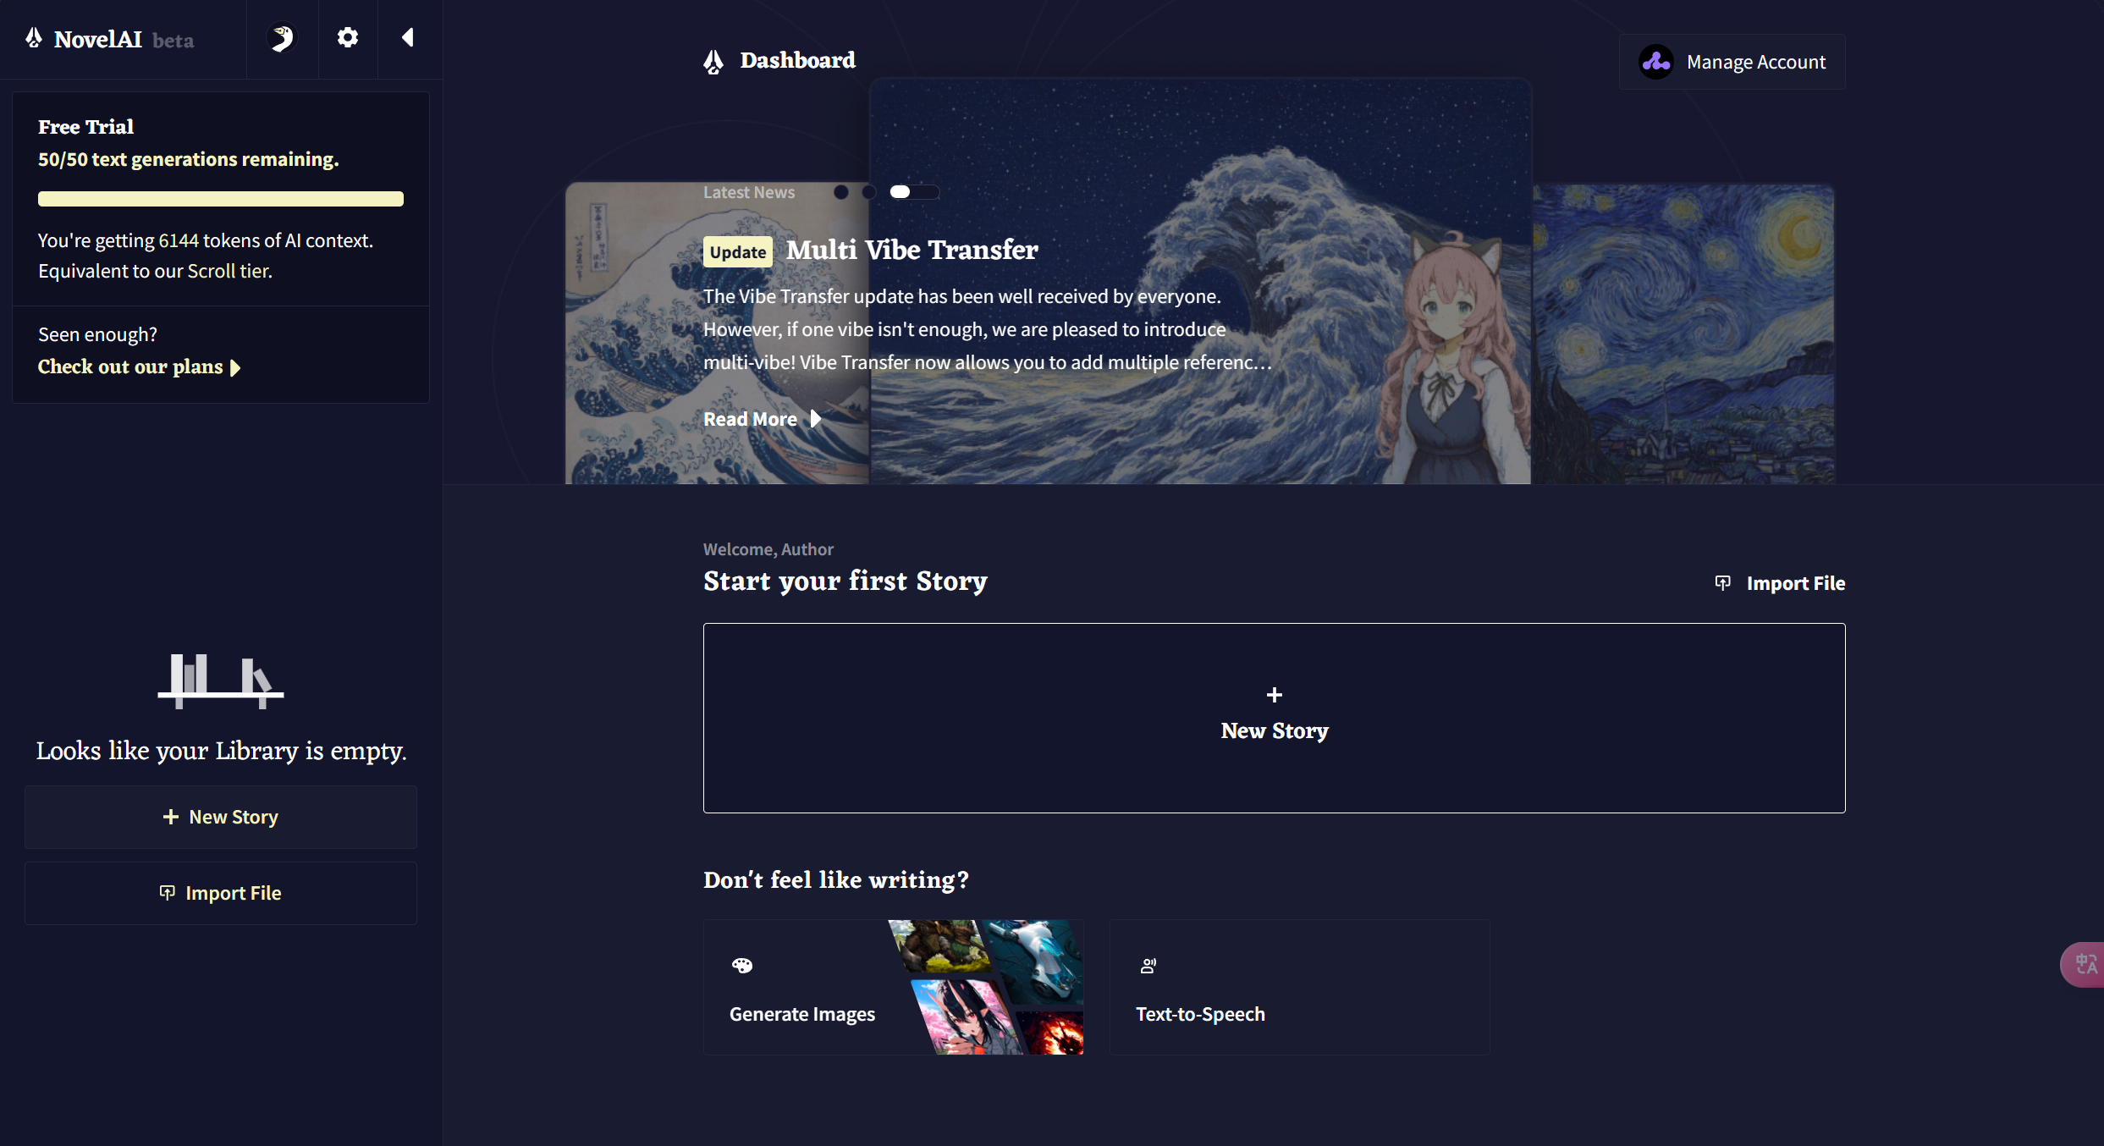
Task: Click the palette icon on Generate Images
Action: [742, 966]
